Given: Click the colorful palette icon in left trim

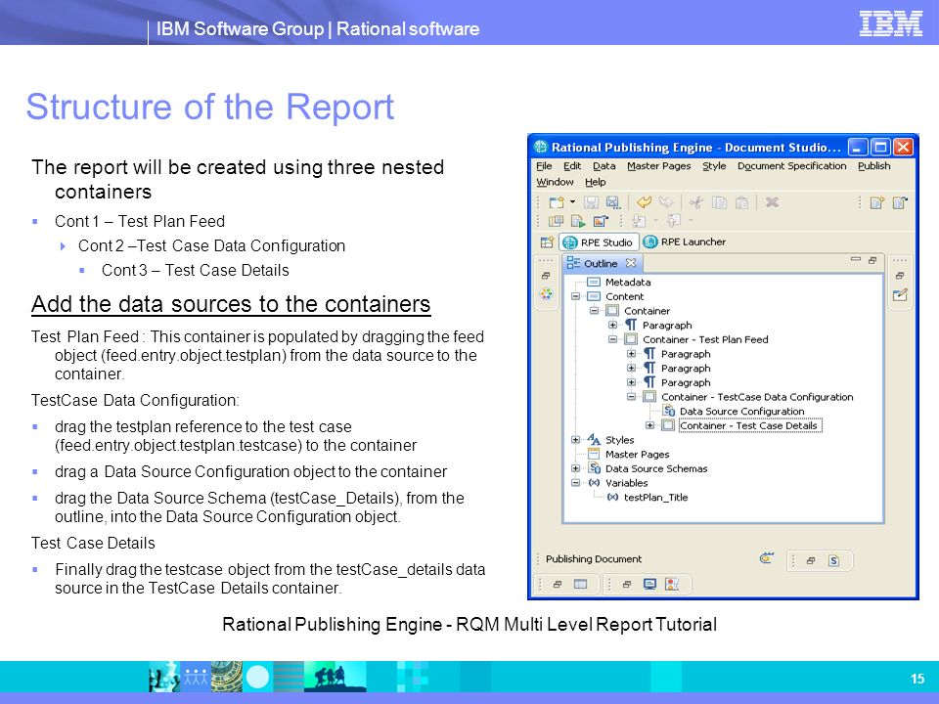Looking at the screenshot, I should 546,294.
